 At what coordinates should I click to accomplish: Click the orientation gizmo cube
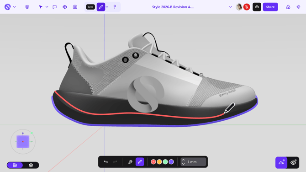coord(23,142)
